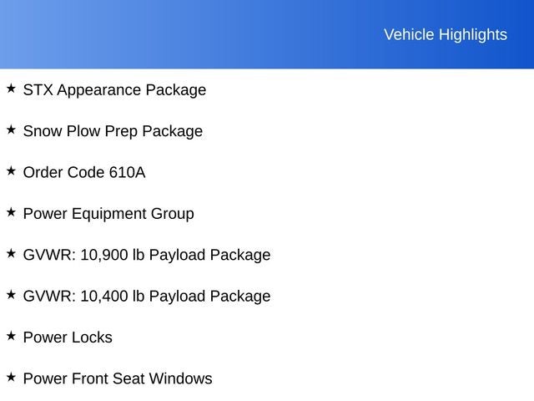
Task: Click the Power Locks highlight text
Action: tap(68, 338)
